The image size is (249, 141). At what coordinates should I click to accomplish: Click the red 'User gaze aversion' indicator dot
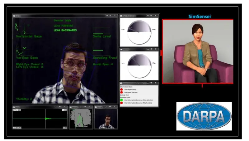(x=121, y=92)
